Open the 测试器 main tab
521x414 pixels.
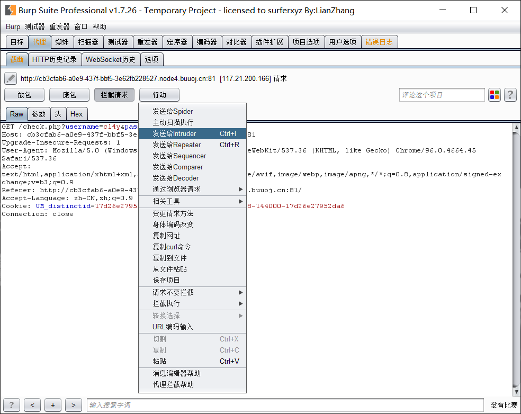[x=118, y=42]
